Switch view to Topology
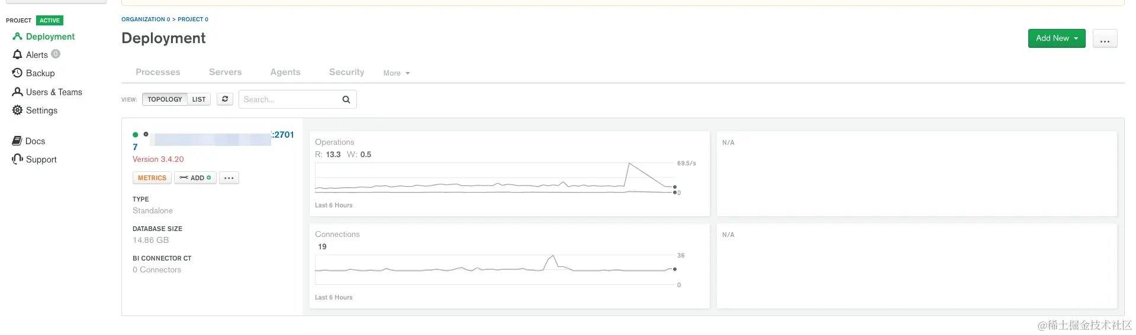Viewport: 1136px width, 335px height. (165, 99)
